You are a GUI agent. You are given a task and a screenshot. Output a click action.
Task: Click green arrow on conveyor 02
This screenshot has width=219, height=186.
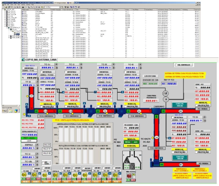[98, 111]
